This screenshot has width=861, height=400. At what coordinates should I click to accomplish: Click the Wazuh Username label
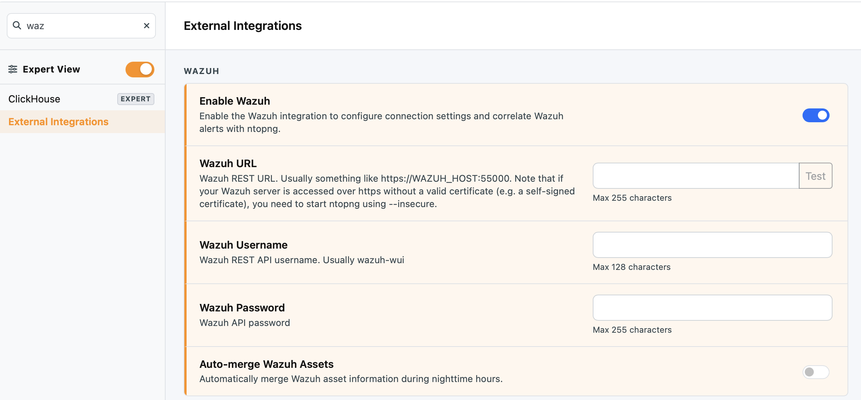pyautogui.click(x=244, y=245)
